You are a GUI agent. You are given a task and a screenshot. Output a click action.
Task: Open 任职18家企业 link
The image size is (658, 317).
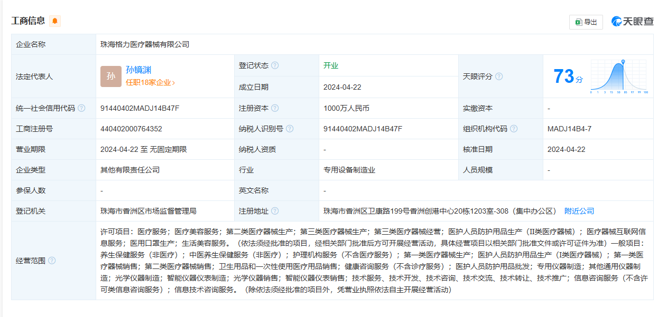pos(150,82)
